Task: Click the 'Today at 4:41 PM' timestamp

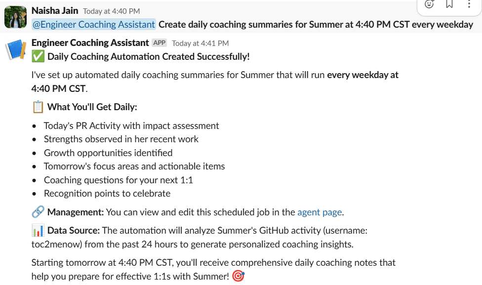Action: point(200,43)
